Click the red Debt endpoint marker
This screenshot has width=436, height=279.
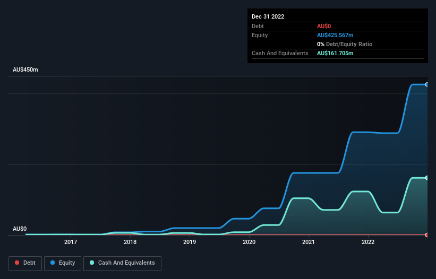(x=427, y=235)
